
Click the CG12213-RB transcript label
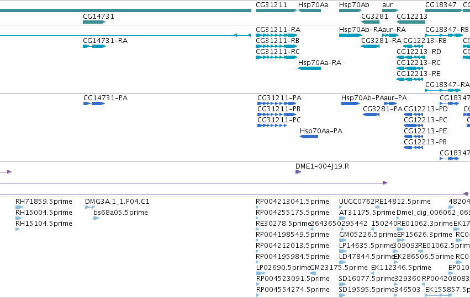click(x=425, y=41)
